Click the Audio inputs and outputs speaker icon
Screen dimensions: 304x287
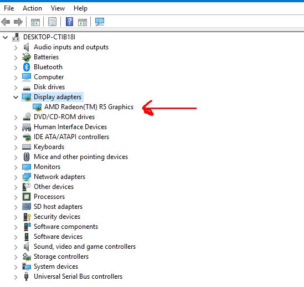27,47
